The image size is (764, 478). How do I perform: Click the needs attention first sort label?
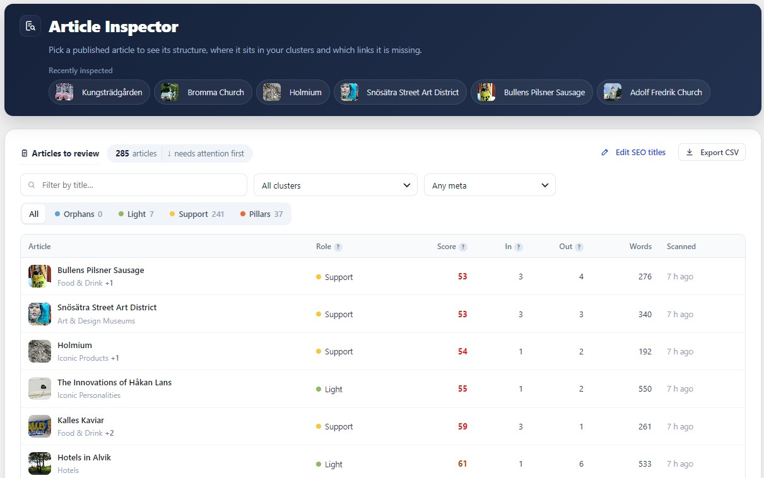[x=206, y=153]
